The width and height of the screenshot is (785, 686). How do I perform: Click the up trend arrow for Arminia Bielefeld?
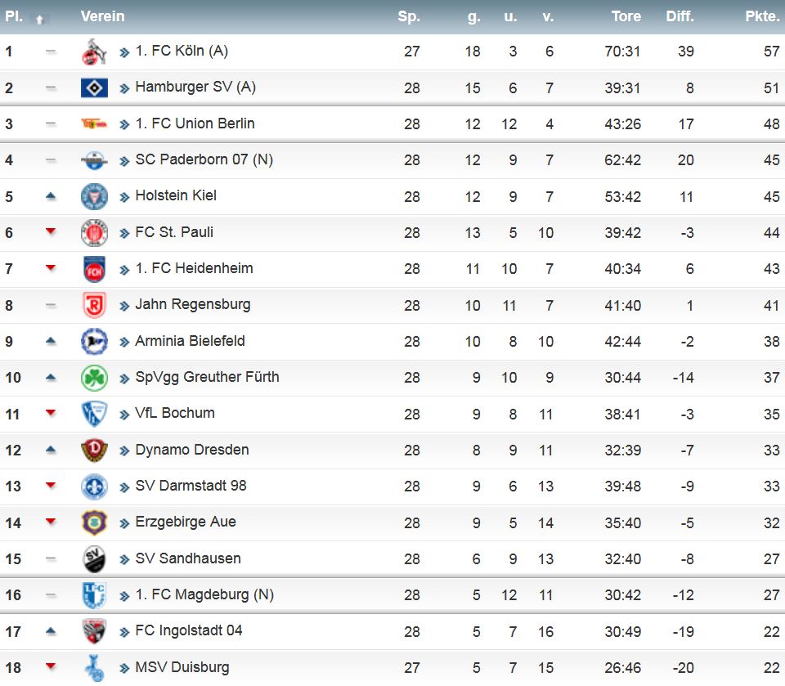(x=51, y=341)
